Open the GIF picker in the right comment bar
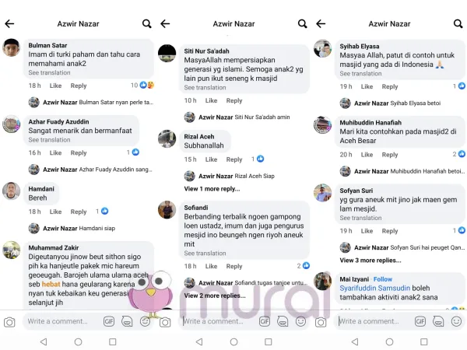The width and height of the screenshot is (467, 350). coord(420,321)
